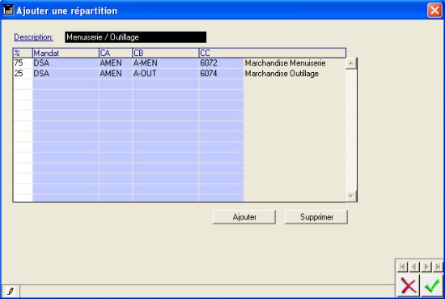Select the 75 percent cell
Screen dimensions: 445x299
tap(23, 63)
